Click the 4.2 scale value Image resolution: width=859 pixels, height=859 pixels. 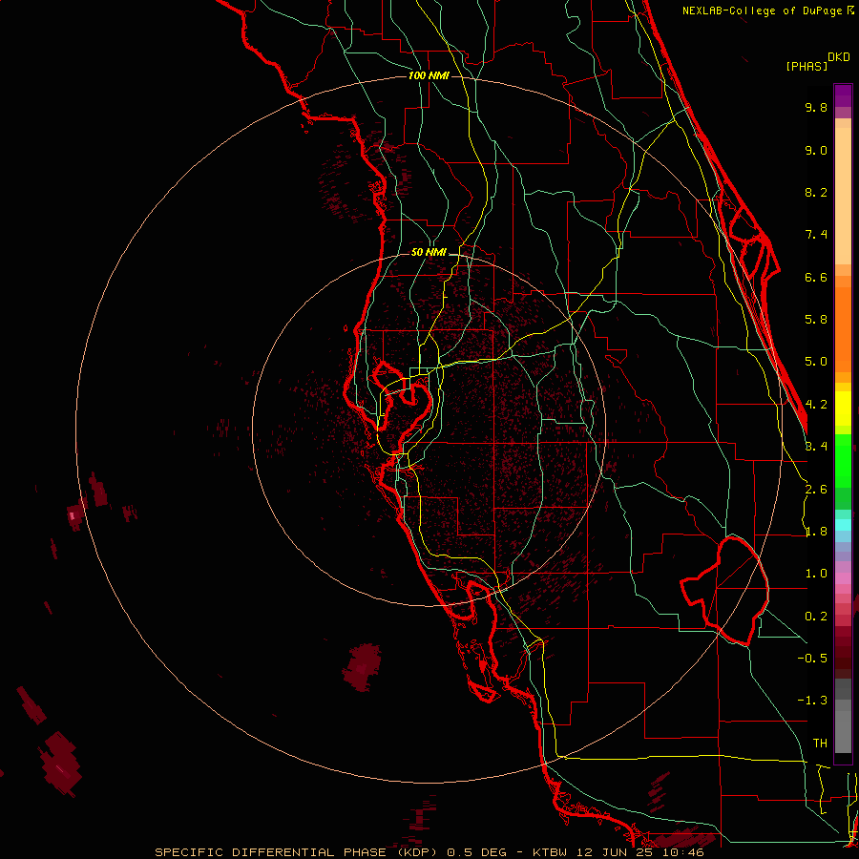coord(816,405)
